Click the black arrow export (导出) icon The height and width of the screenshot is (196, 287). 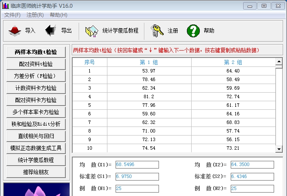[x=51, y=30]
